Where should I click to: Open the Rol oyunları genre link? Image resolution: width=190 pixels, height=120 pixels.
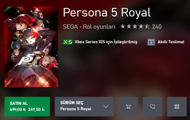[99, 27]
